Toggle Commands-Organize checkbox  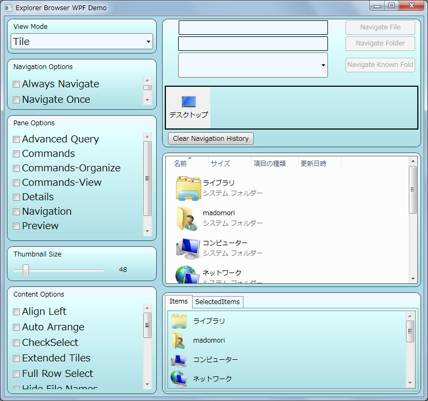pyautogui.click(x=17, y=168)
